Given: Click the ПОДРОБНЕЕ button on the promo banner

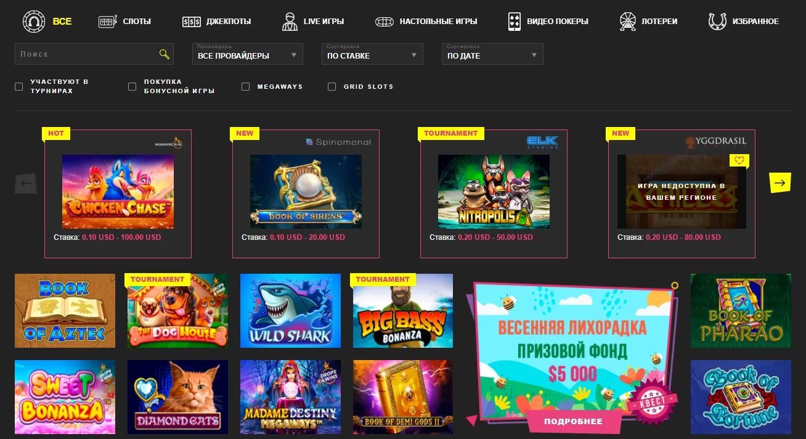Looking at the screenshot, I should pos(573,422).
